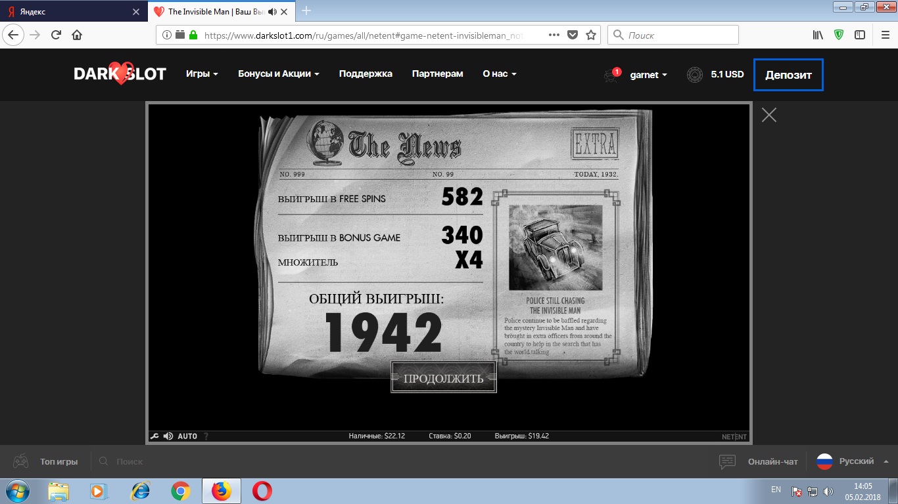
Task: Click the Топ игры link
Action: pyautogui.click(x=59, y=461)
